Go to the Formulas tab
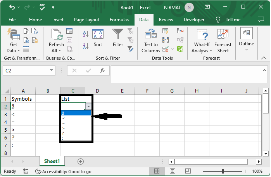Screen dimensions: 271x177 coord(119,20)
